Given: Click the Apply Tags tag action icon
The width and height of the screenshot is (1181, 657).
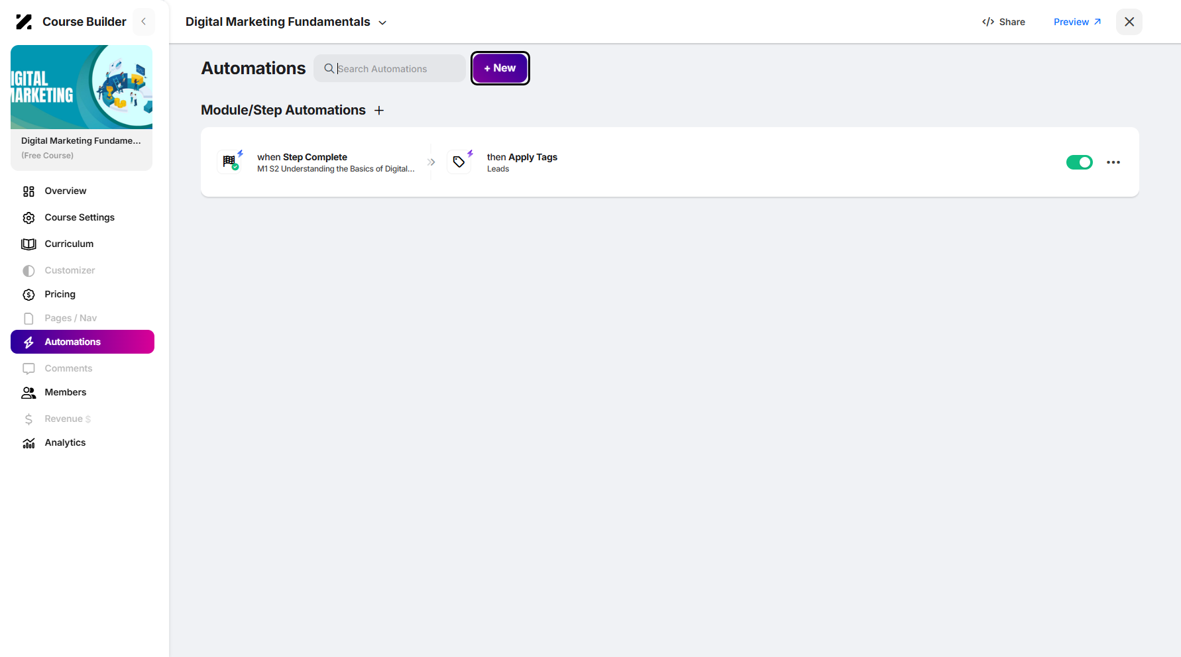Looking at the screenshot, I should click(459, 162).
